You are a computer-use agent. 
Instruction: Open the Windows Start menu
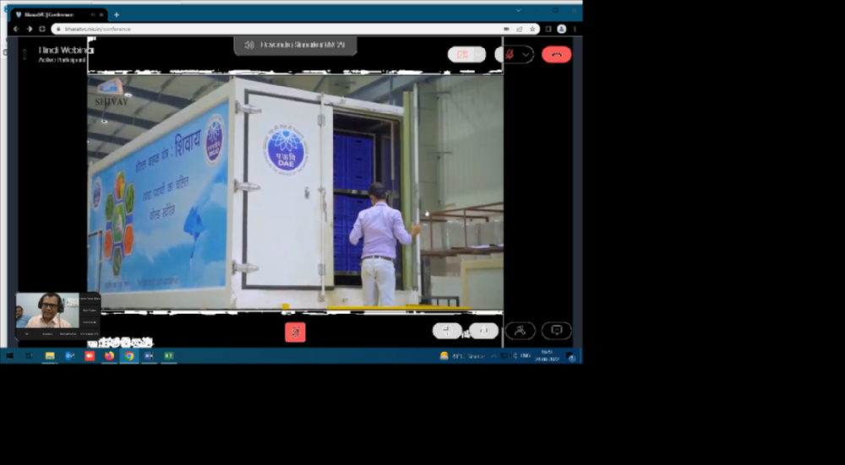tap(9, 356)
